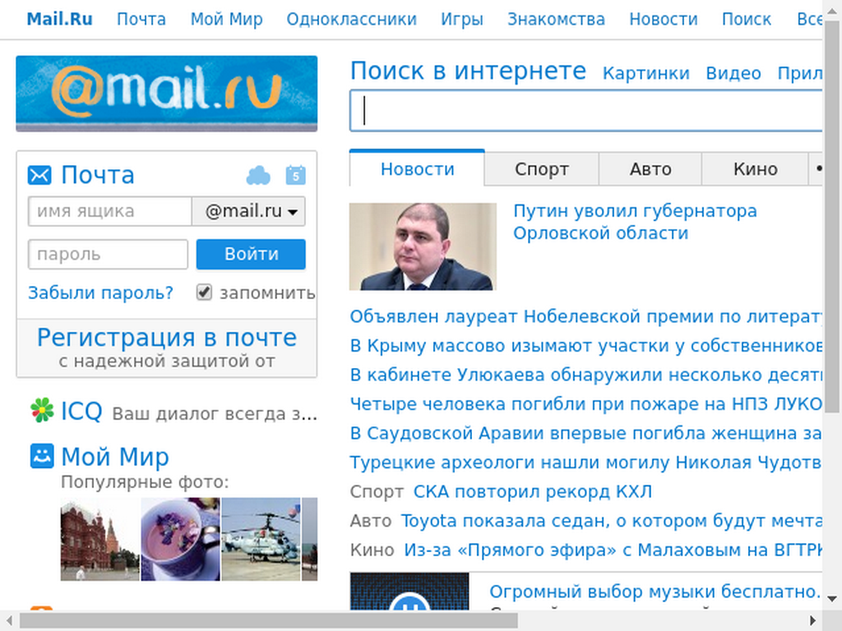Open news about «Прямого эфира» с Малаховым
This screenshot has width=842, height=631.
click(613, 550)
